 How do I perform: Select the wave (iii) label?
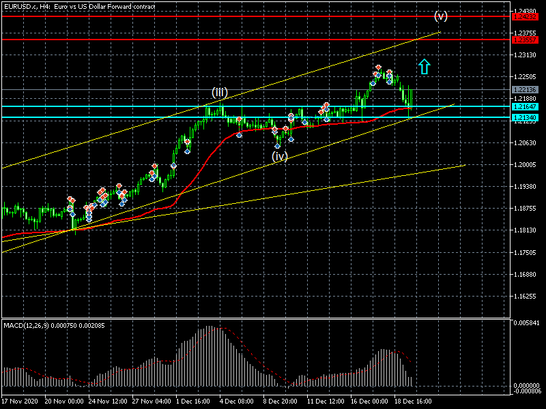(x=219, y=93)
